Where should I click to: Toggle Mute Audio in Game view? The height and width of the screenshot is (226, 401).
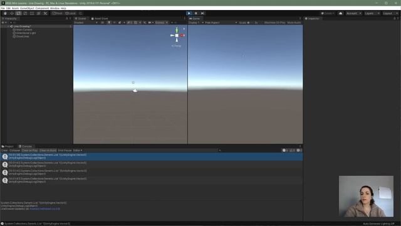294,23
